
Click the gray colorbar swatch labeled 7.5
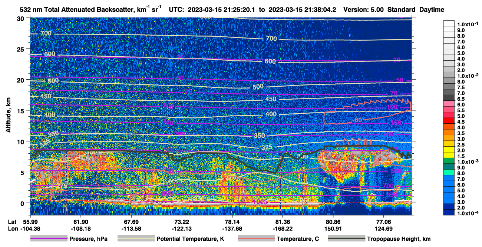click(x=449, y=86)
